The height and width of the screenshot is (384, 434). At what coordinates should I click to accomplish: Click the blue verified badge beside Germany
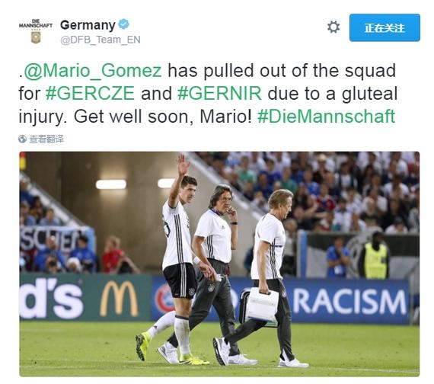pyautogui.click(x=123, y=24)
